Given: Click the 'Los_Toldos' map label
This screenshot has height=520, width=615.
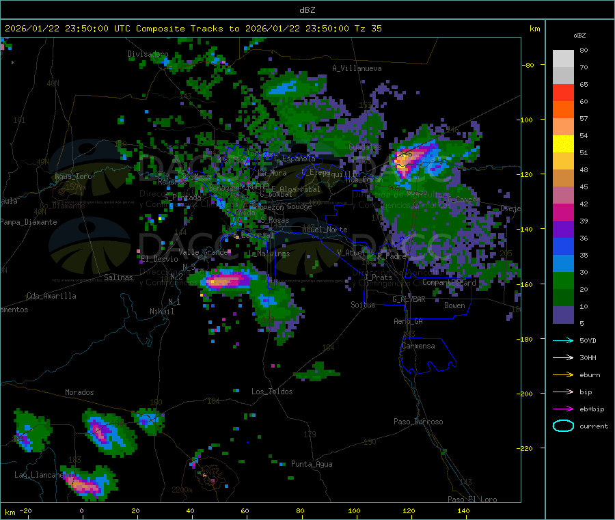Looking at the screenshot, I should point(272,392).
